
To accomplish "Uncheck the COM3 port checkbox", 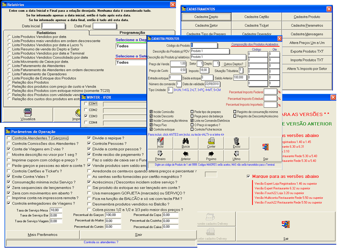I will coord(86,116).
